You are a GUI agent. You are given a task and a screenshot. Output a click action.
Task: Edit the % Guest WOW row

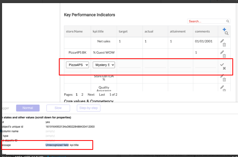222,52
